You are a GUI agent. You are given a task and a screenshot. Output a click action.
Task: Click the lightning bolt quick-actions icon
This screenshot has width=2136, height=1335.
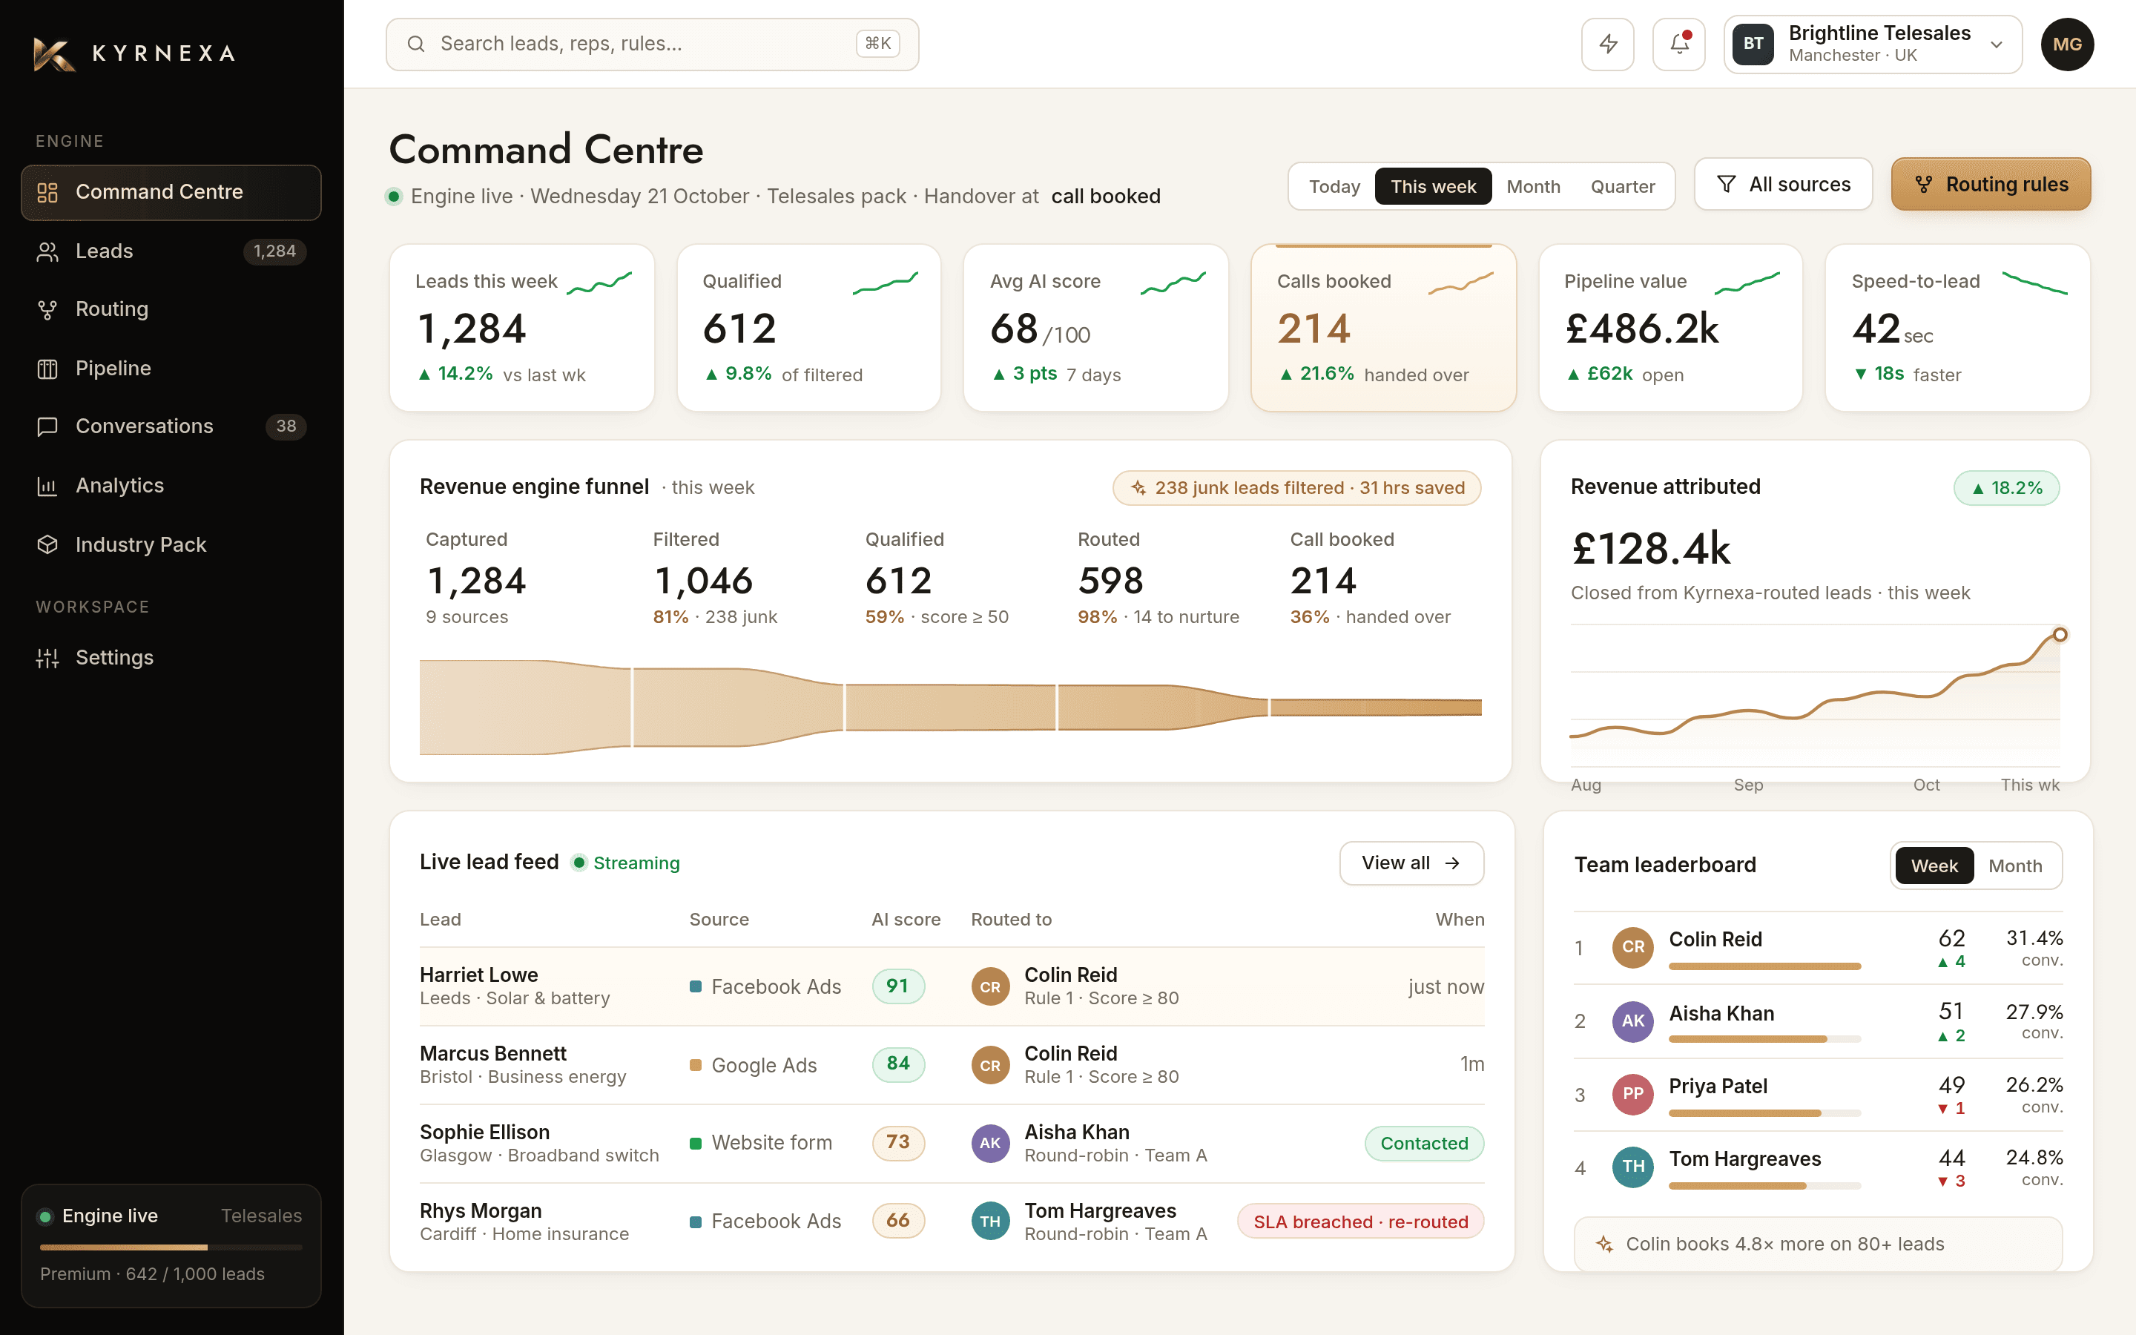pos(1608,44)
